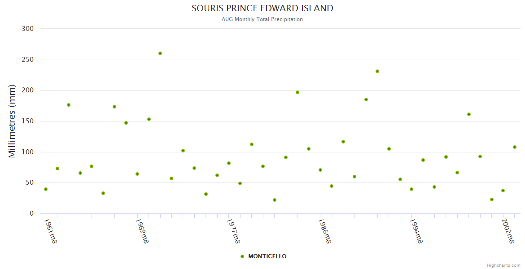Click the green MONTICELLO legend marker
525x269 pixels.
click(x=242, y=256)
